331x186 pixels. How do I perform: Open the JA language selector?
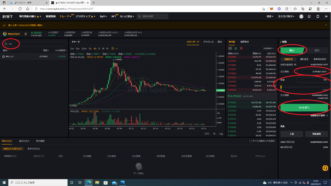(x=326, y=16)
